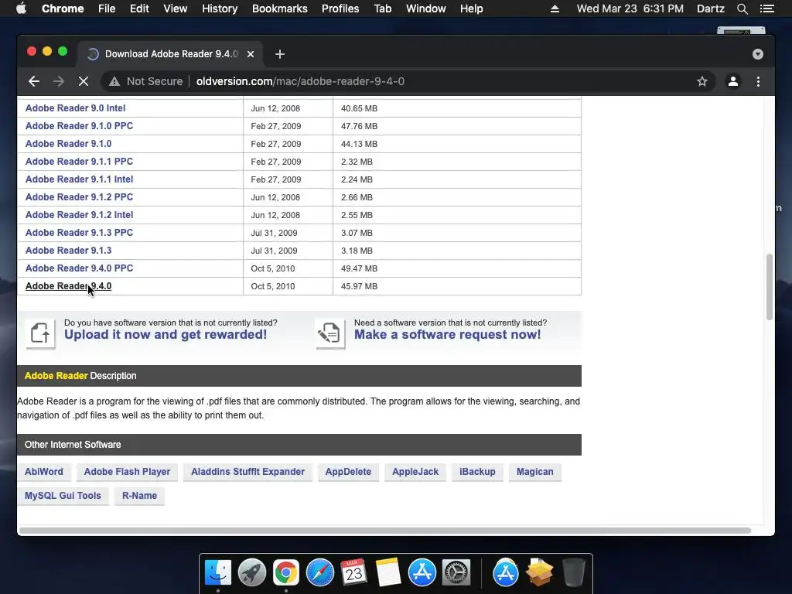Open Trash from the Dock

pyautogui.click(x=573, y=573)
